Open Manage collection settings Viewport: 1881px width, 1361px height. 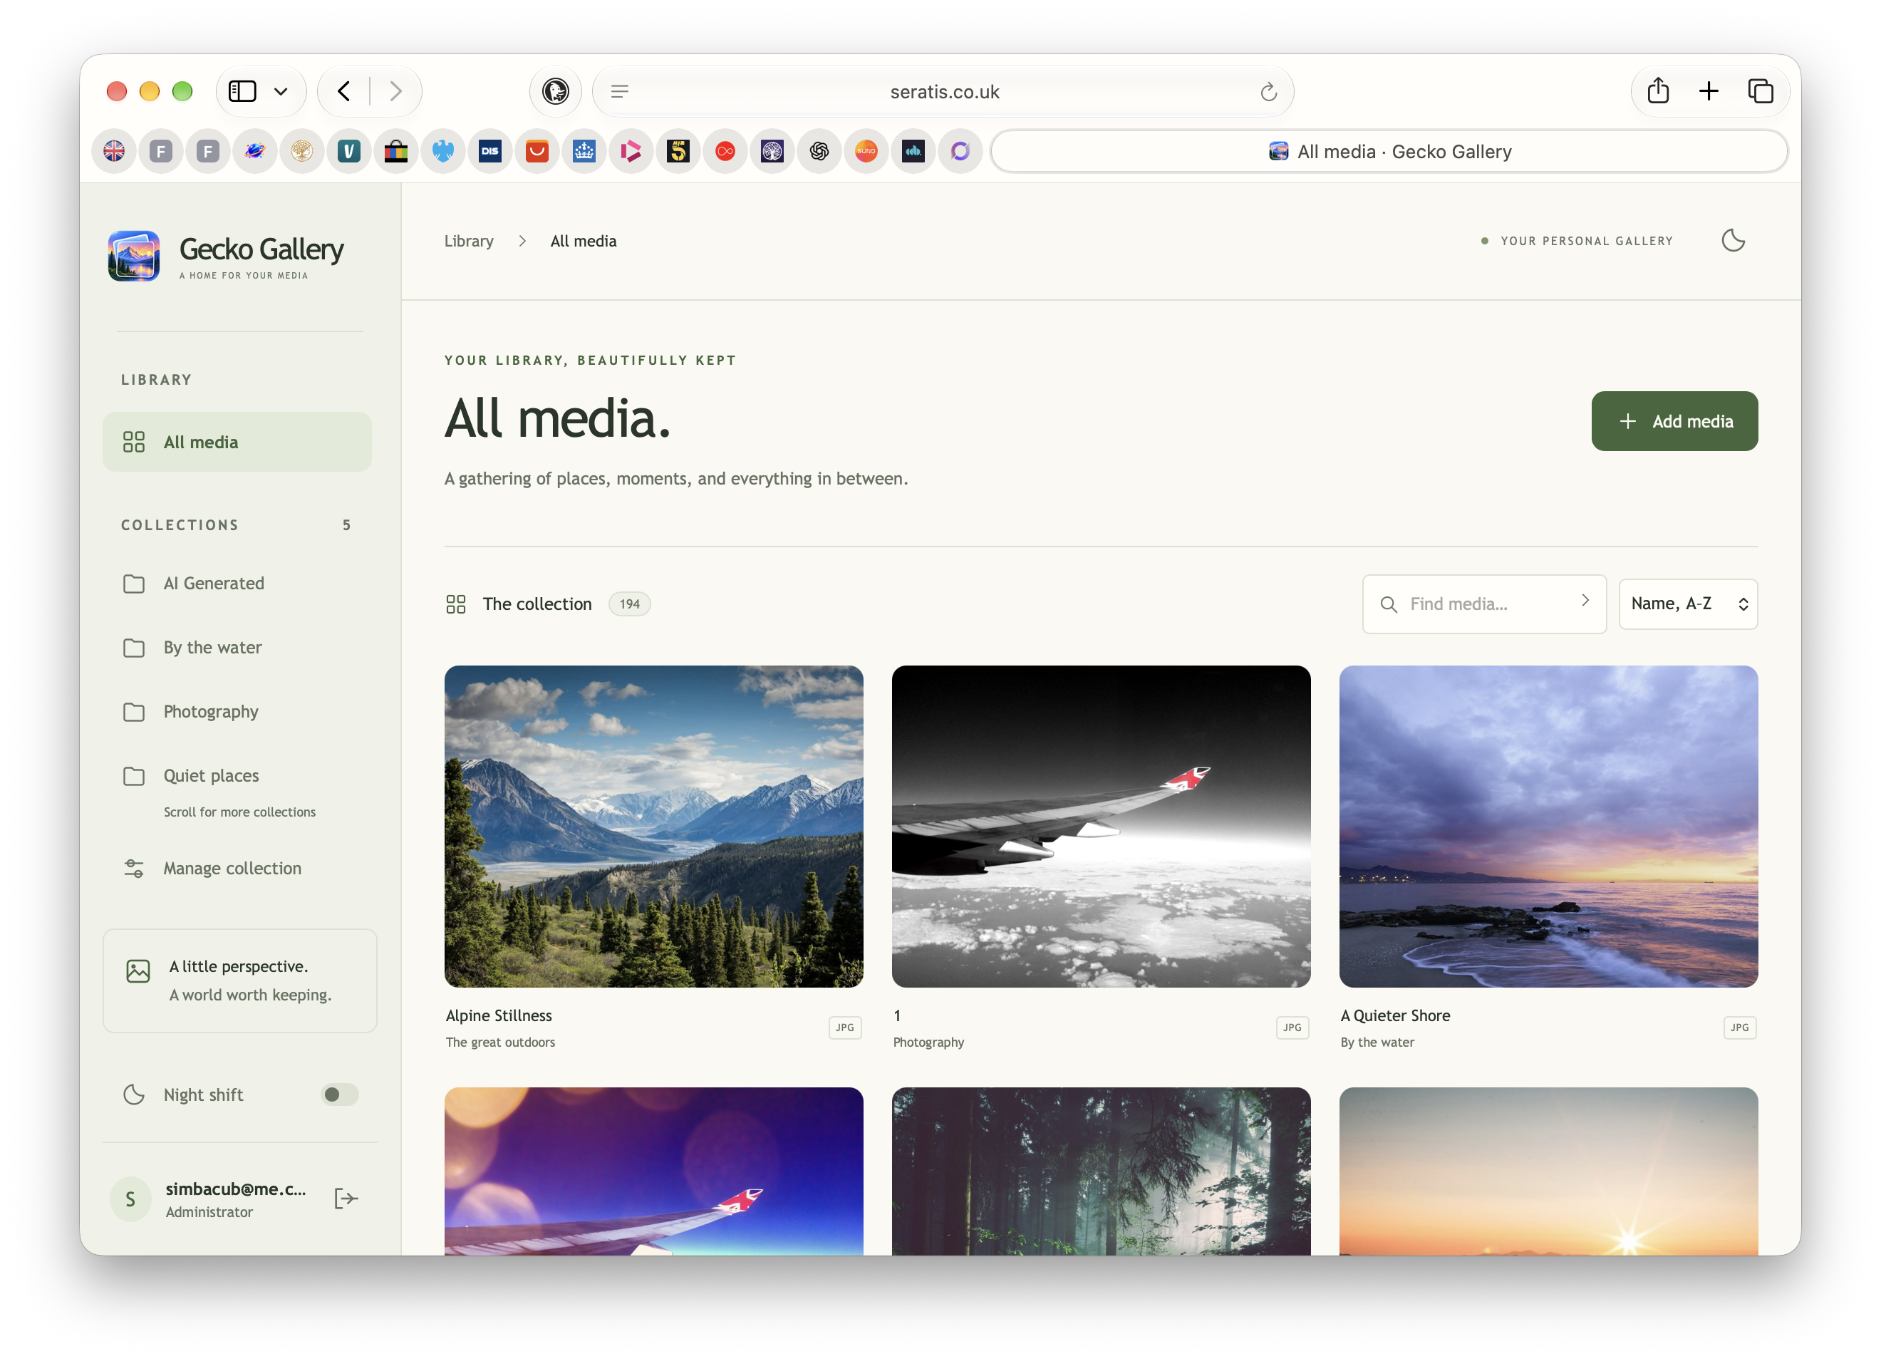pos(237,869)
